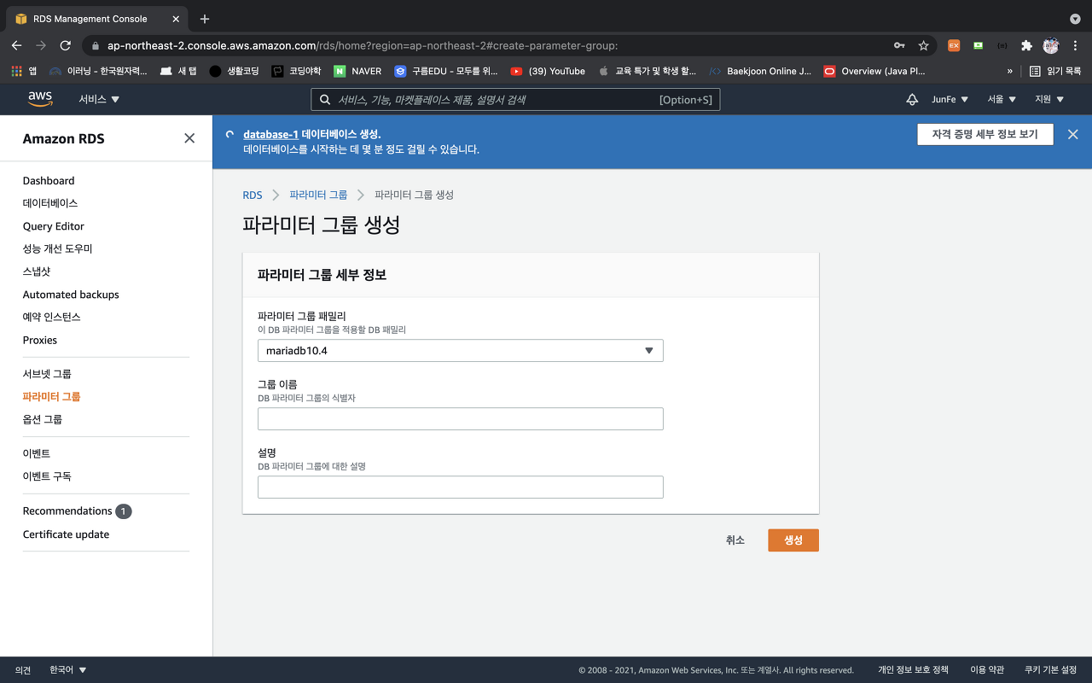This screenshot has height=683, width=1092.
Task: Open 성능 개선 도우미 in sidebar
Action: pyautogui.click(x=57, y=248)
